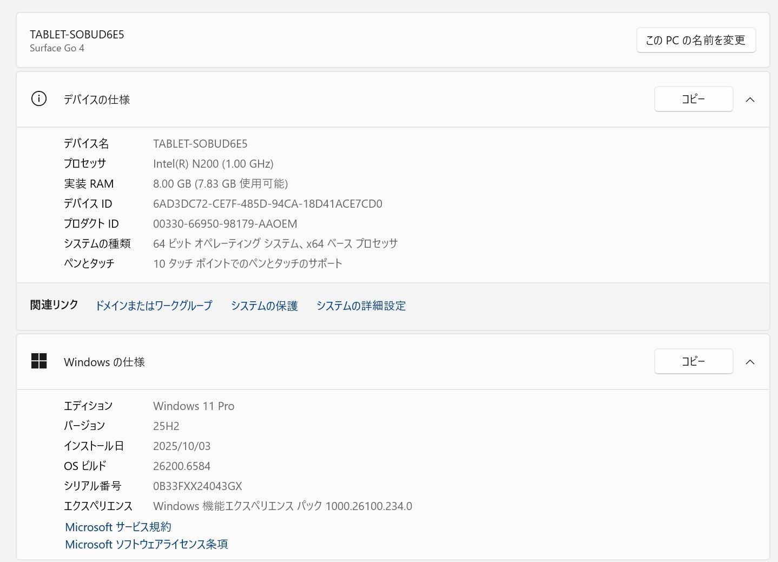Open the システムの詳細設定 link
Image resolution: width=778 pixels, height=562 pixels.
click(x=361, y=306)
